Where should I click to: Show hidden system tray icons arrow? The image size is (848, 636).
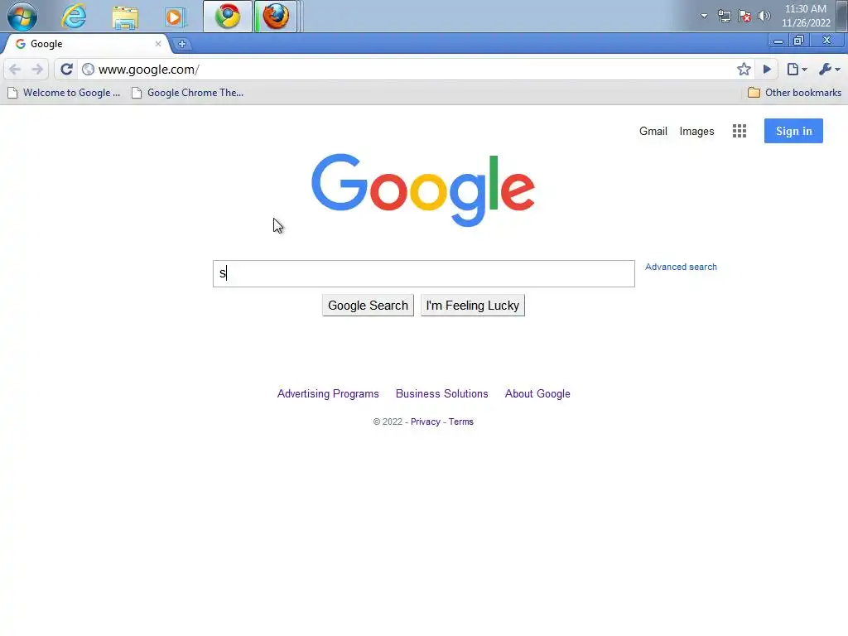tap(704, 16)
